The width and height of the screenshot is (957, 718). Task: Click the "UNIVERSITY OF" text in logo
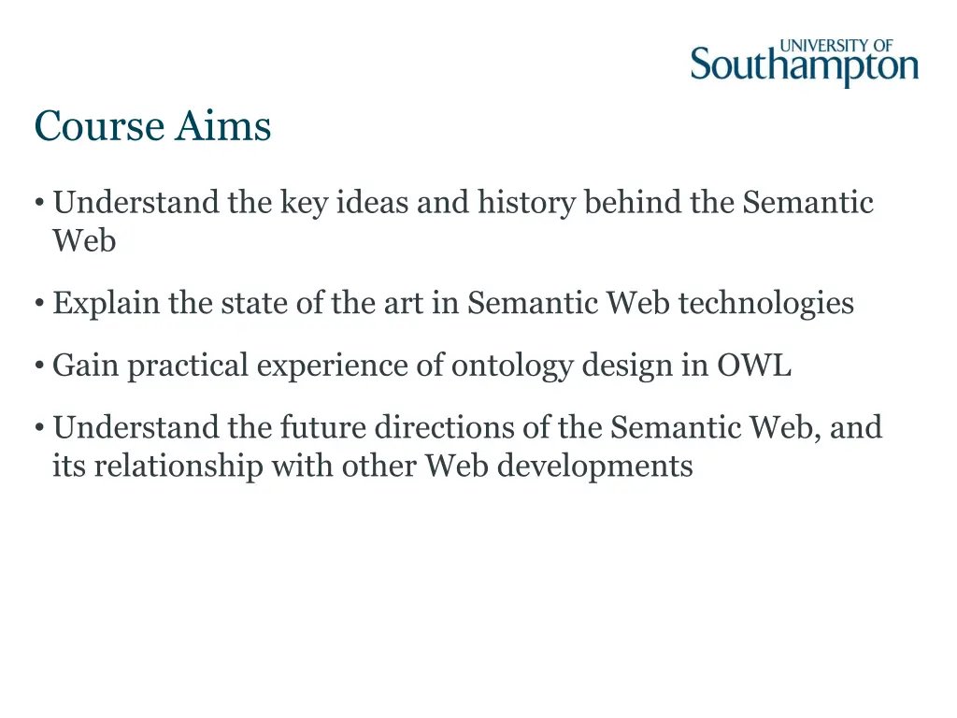[x=836, y=45]
